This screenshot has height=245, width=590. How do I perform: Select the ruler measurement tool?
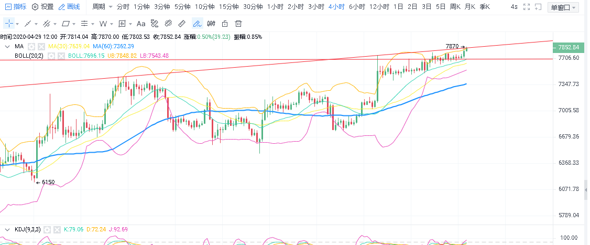click(182, 24)
